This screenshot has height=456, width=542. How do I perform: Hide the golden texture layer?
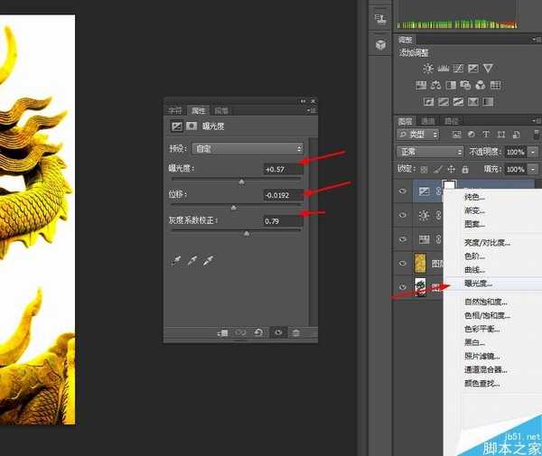(x=403, y=264)
